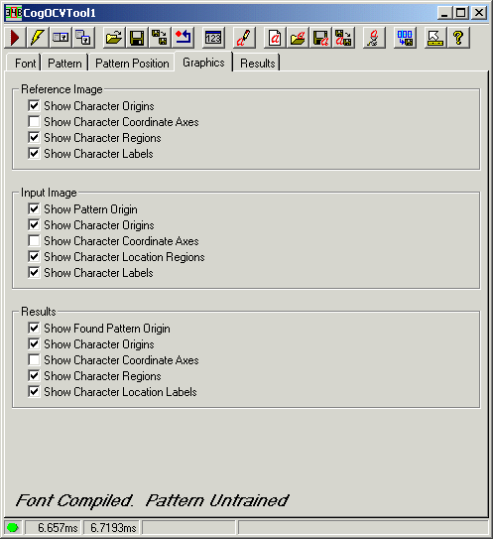This screenshot has width=493, height=539.
Task: Click the CogOCVTool1 title bar app icon
Action: (x=14, y=13)
